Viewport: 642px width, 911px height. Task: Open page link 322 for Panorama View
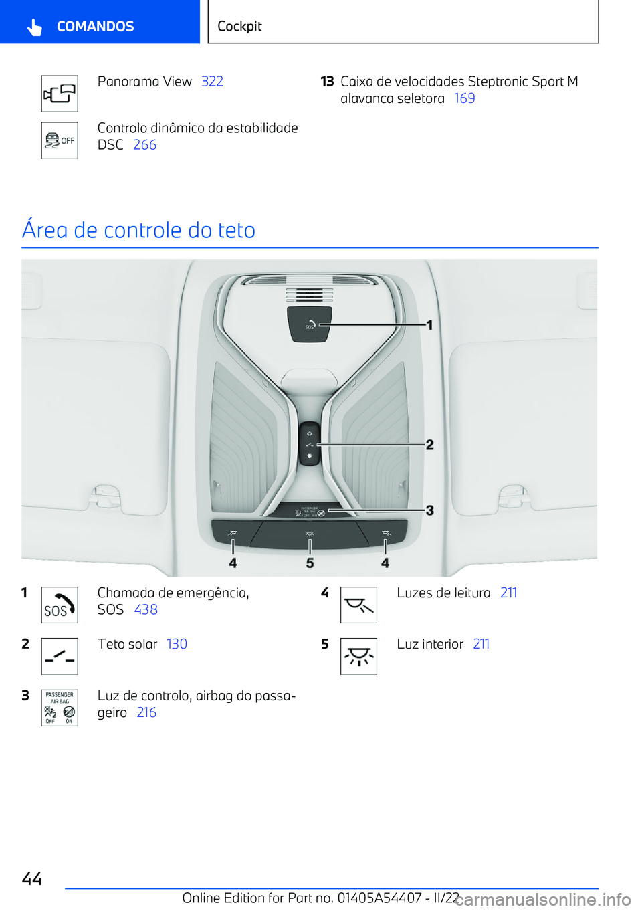(212, 82)
